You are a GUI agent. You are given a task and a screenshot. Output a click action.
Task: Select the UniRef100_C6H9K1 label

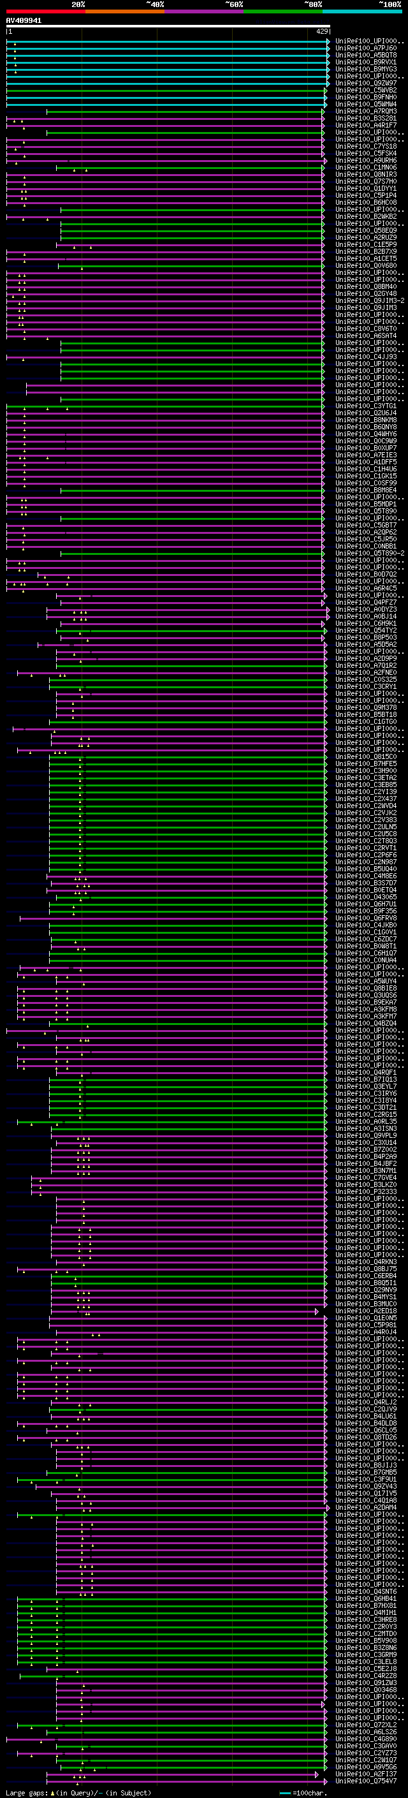coord(366,623)
